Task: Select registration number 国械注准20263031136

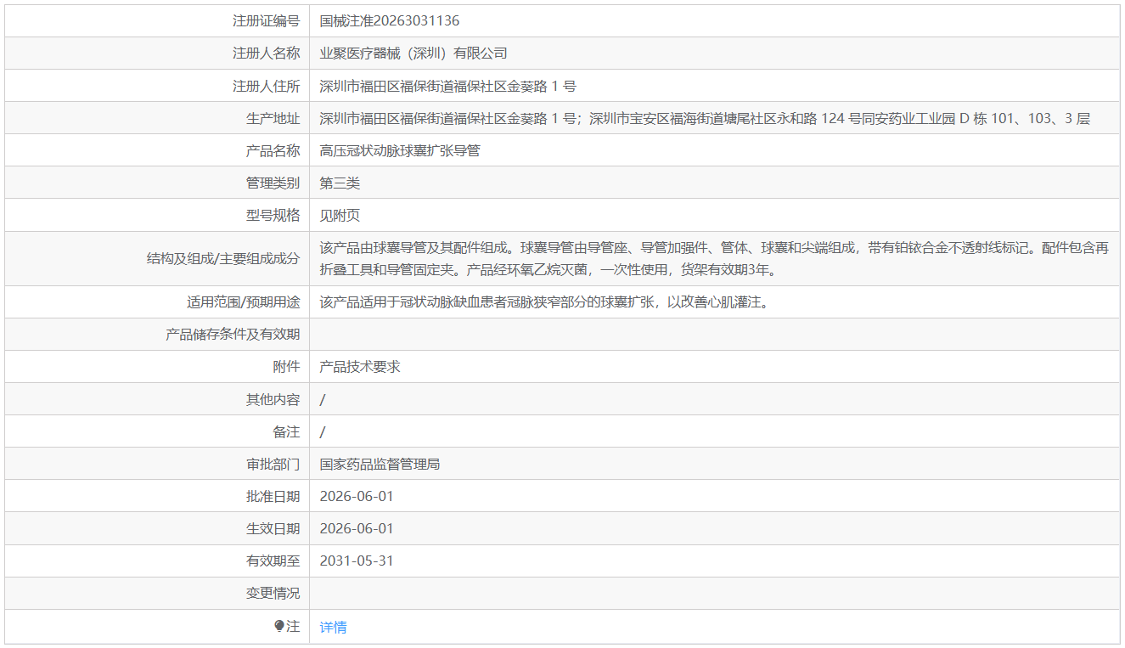Action: [390, 21]
